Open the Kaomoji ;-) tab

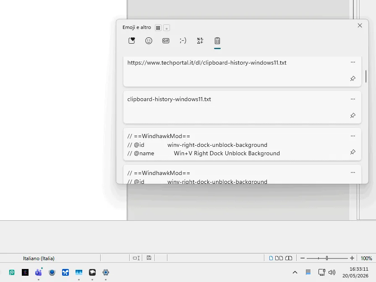click(x=183, y=41)
